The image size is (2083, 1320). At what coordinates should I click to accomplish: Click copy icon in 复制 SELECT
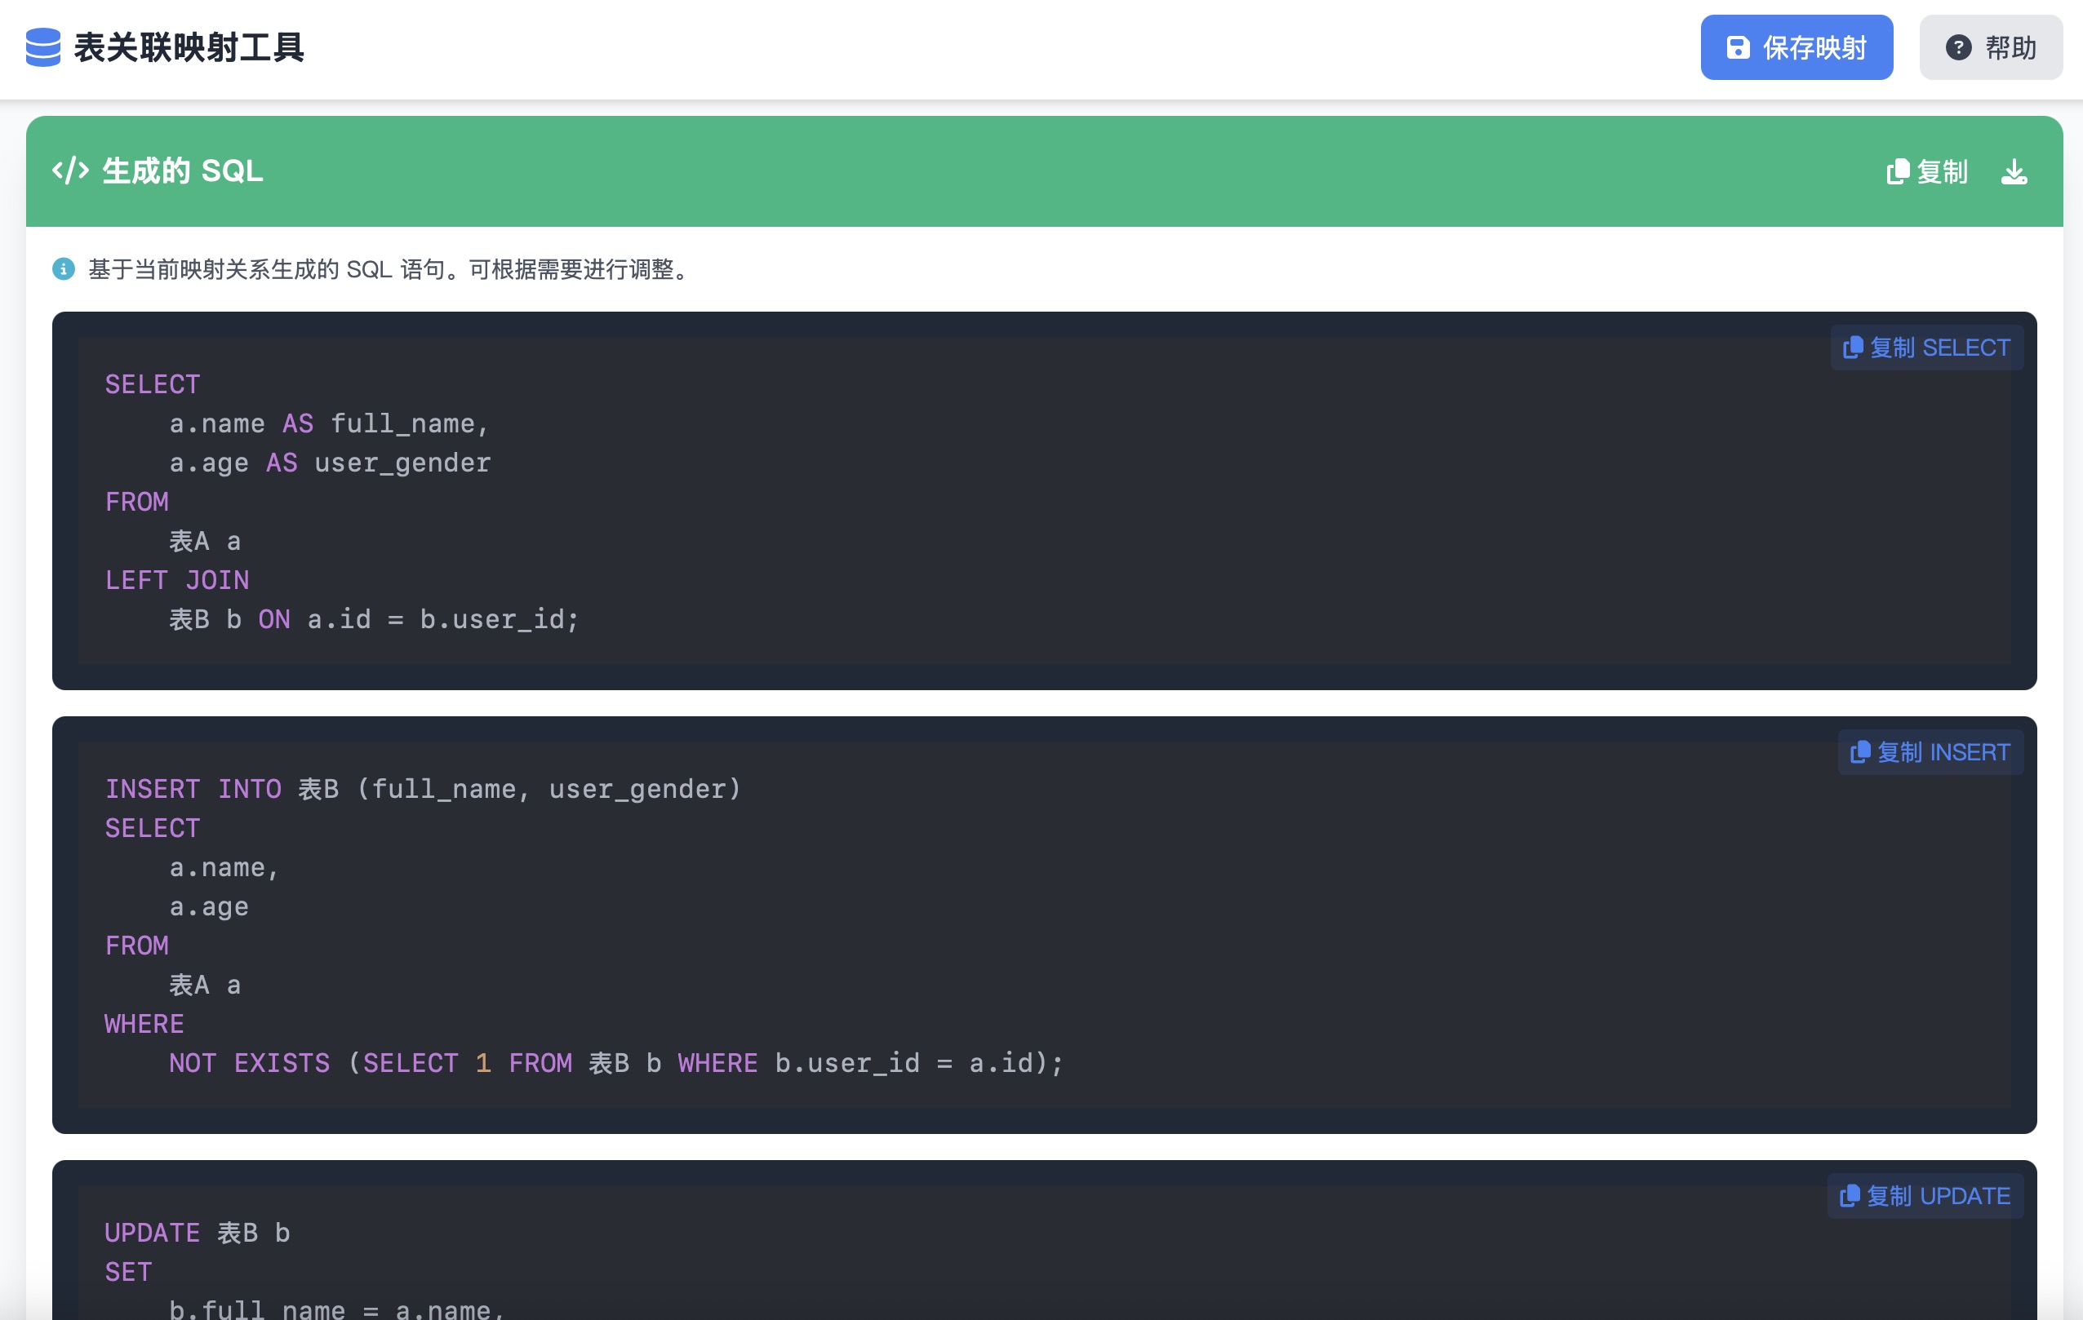coord(1852,348)
